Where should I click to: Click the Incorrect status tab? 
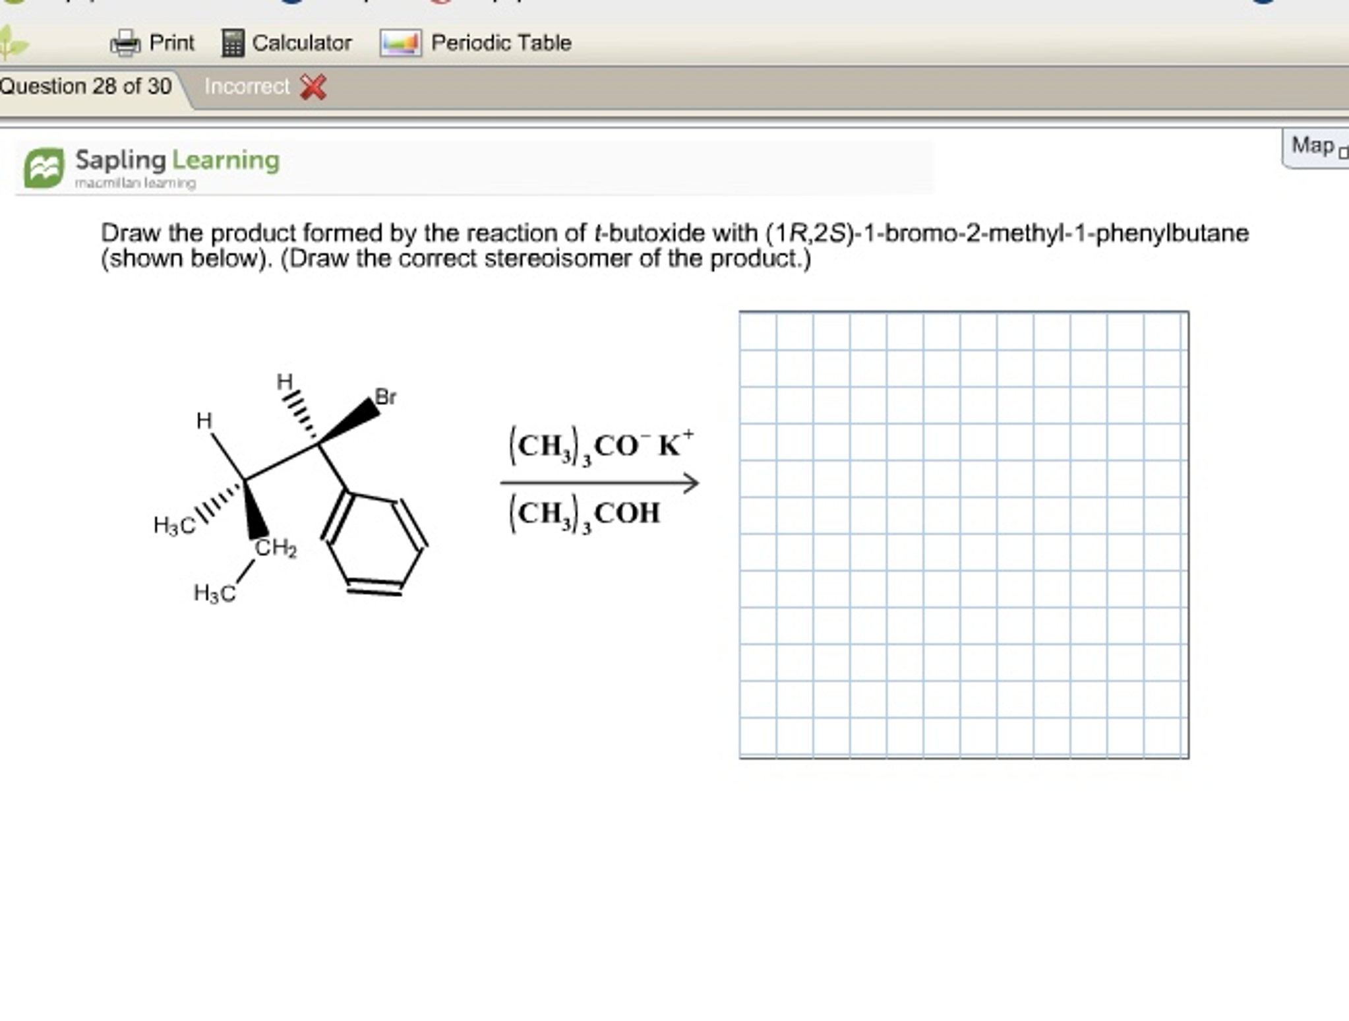[x=247, y=86]
